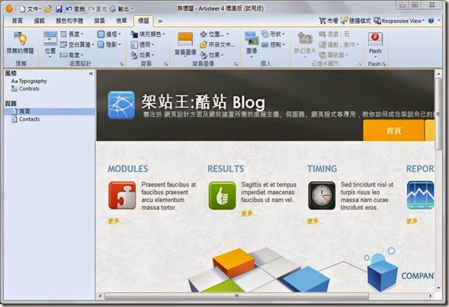Click the 架站王:酷站 Blog headline
The image size is (449, 307).
pos(203,101)
